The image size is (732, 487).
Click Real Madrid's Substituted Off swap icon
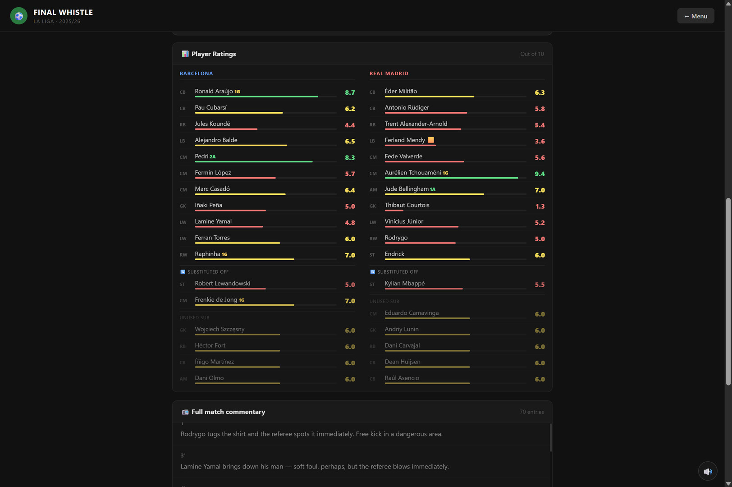[372, 272]
